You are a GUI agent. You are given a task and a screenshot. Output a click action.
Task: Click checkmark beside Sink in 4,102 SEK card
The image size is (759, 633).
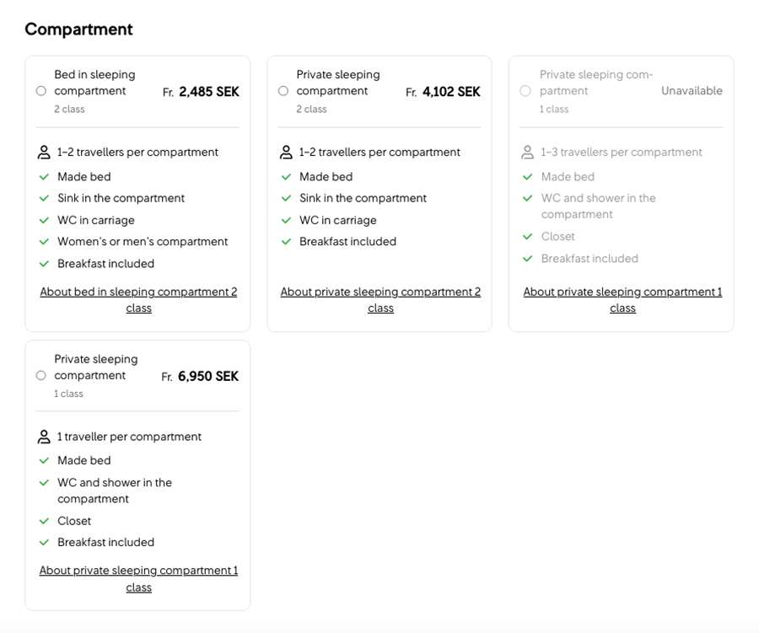[287, 198]
